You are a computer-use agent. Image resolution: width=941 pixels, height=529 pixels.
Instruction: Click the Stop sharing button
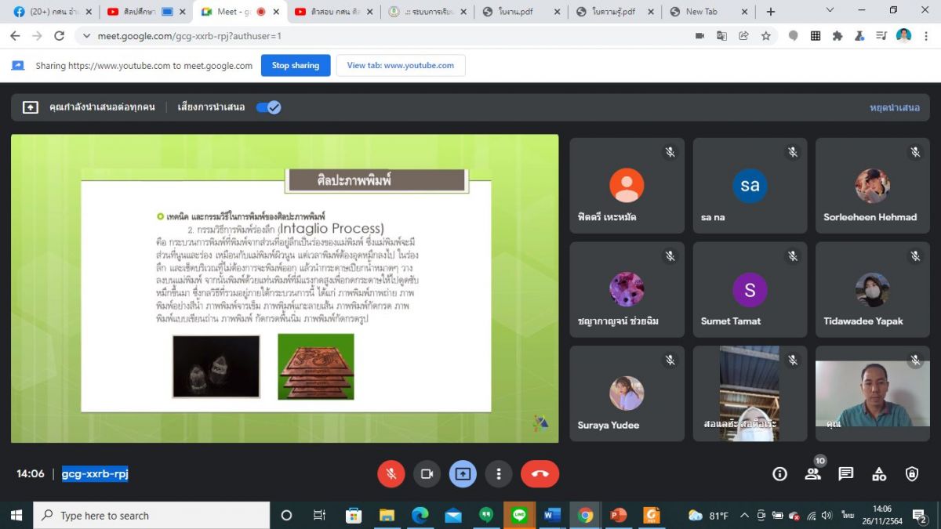click(x=296, y=66)
